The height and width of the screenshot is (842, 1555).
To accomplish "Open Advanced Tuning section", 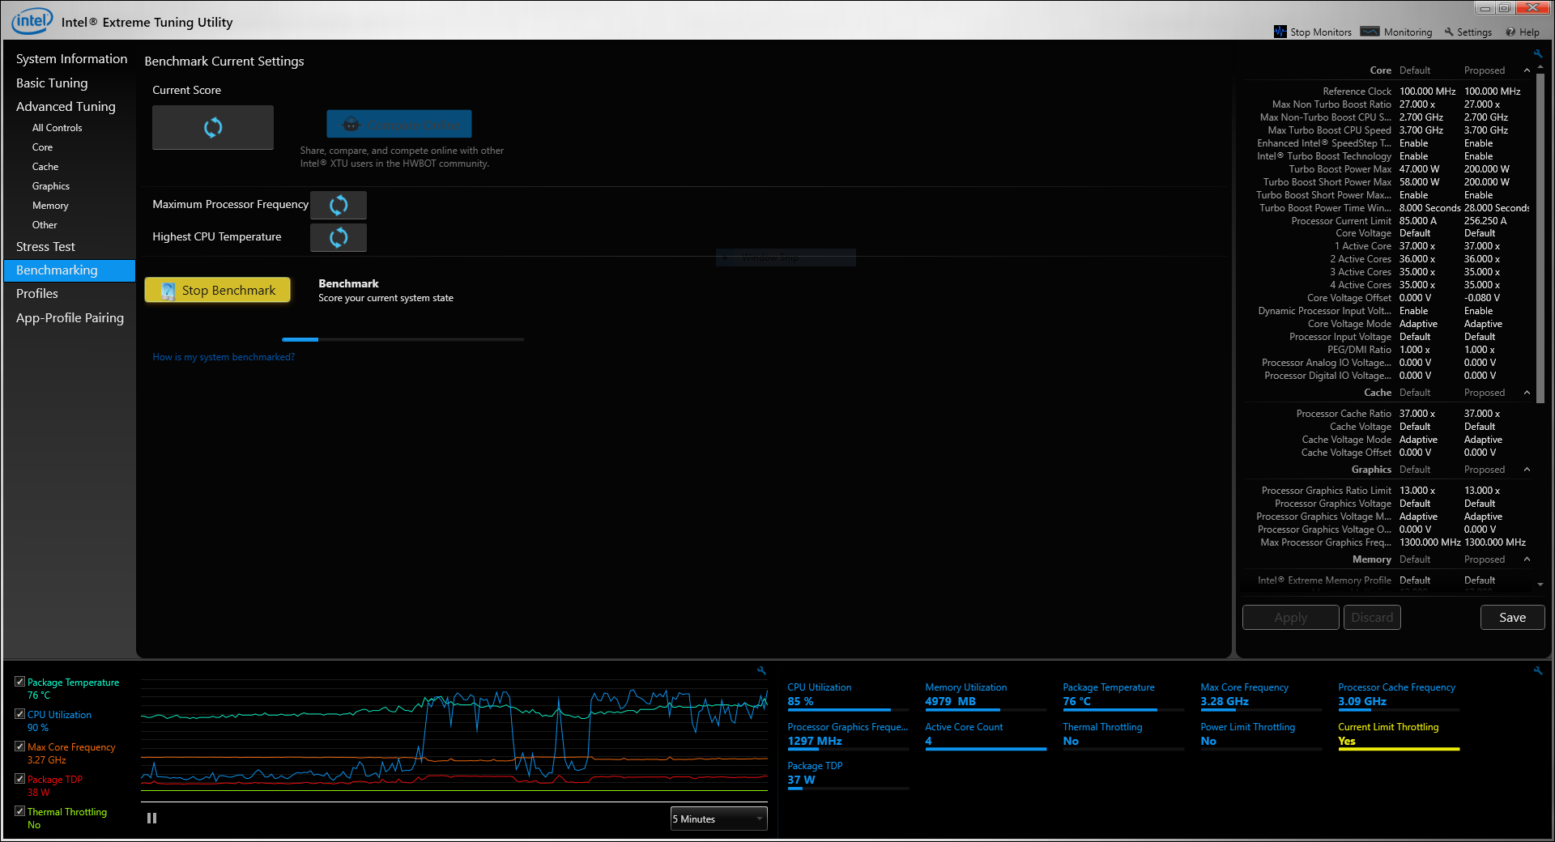I will coord(66,106).
